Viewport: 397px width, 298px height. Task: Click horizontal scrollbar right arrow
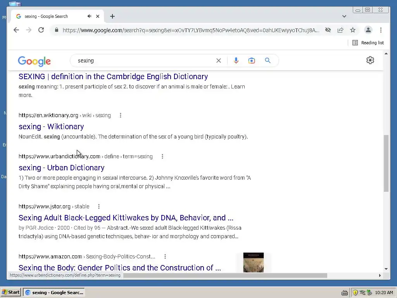pyautogui.click(x=380, y=275)
